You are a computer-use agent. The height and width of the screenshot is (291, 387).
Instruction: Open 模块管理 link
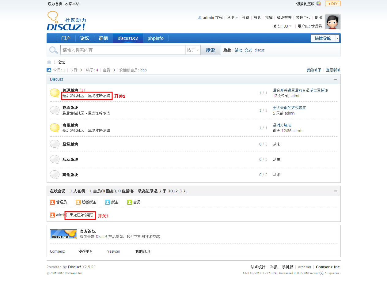(x=284, y=18)
